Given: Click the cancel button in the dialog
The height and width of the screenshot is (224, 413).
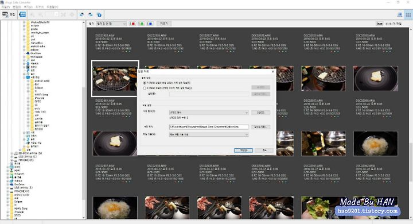Looking at the screenshot, I should [264, 150].
